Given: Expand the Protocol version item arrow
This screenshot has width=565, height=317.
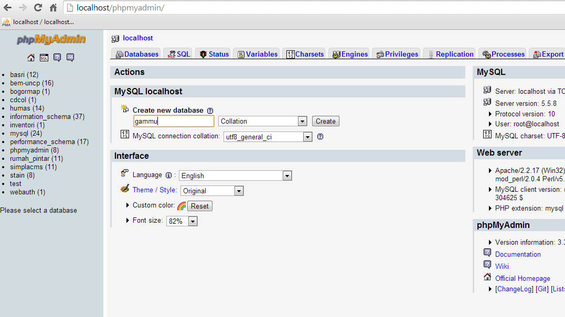Looking at the screenshot, I should (490, 114).
